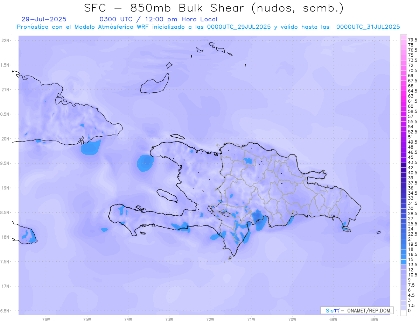The height and width of the screenshot is (324, 420).
Task: Click the "21N" latitude label
Action: click(x=5, y=90)
